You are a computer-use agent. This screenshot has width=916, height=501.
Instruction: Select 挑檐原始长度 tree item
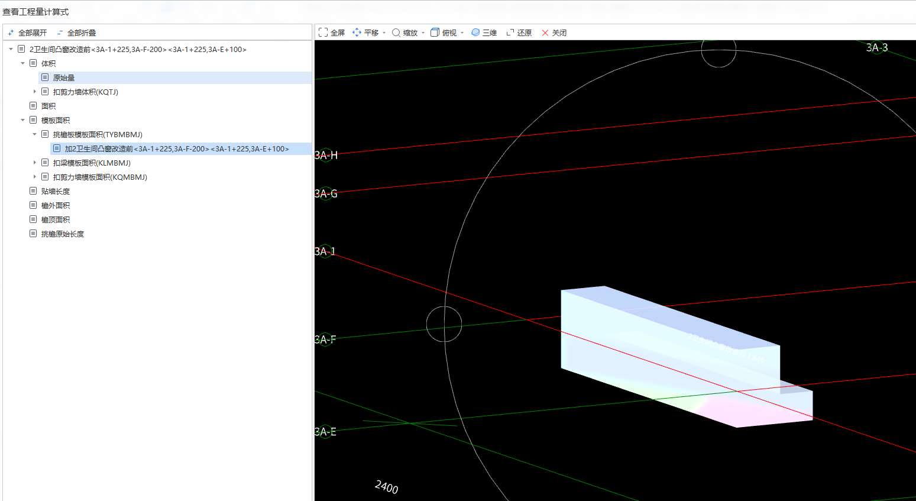[x=63, y=234]
